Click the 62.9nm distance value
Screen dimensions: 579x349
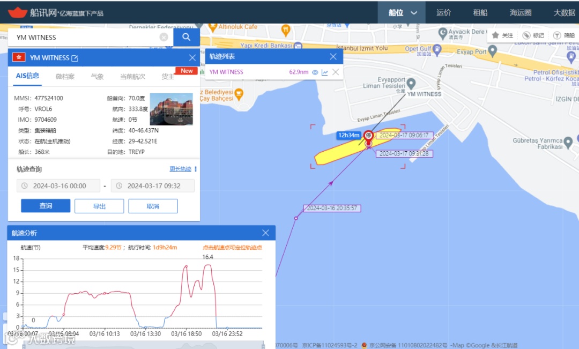point(299,72)
